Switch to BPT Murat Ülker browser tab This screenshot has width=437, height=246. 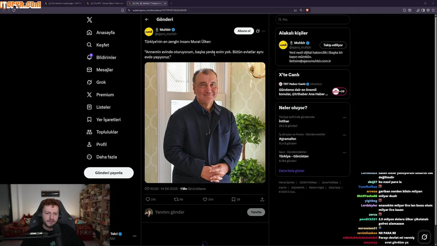tap(105, 3)
